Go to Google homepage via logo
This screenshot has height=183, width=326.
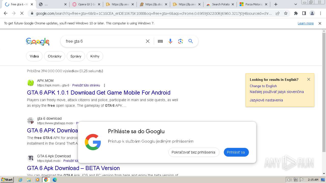[x=38, y=42]
